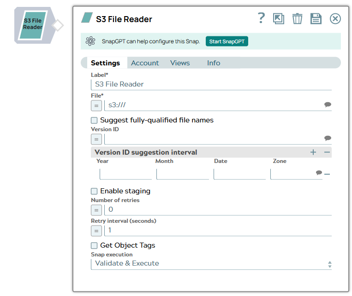
Task: Enable Suggest fully-qualified file names checkbox
Action: [x=94, y=120]
